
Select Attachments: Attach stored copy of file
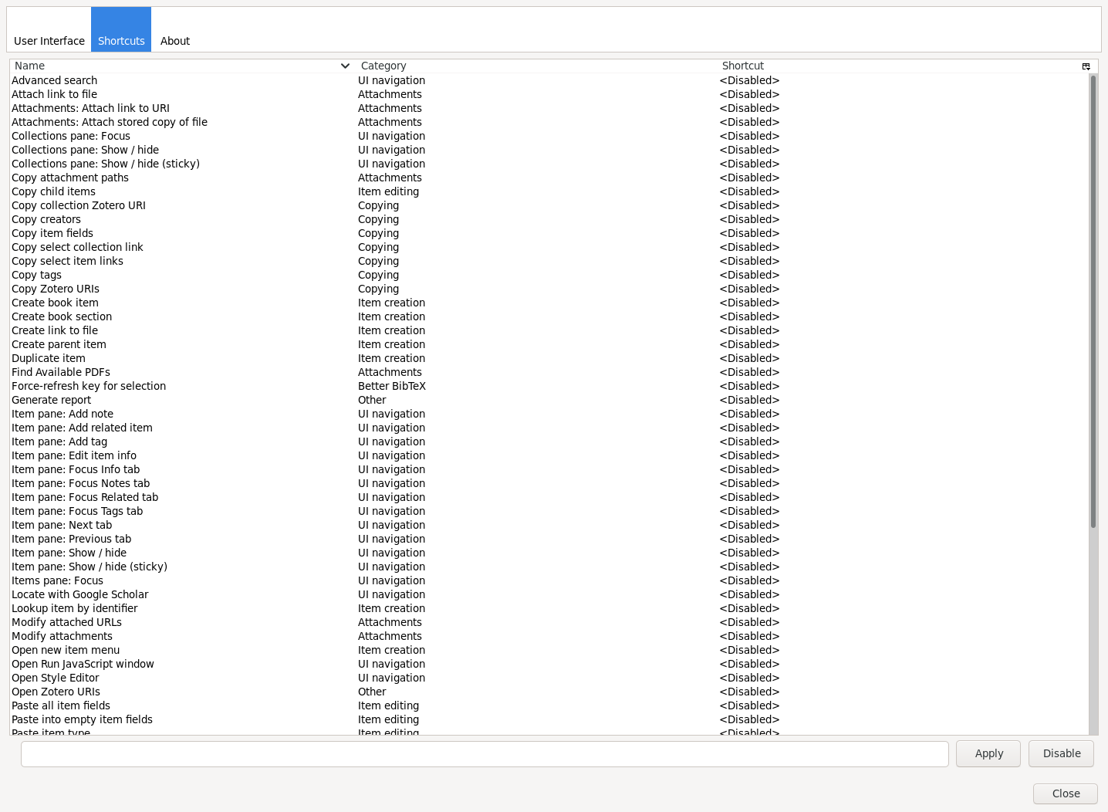(x=549, y=122)
